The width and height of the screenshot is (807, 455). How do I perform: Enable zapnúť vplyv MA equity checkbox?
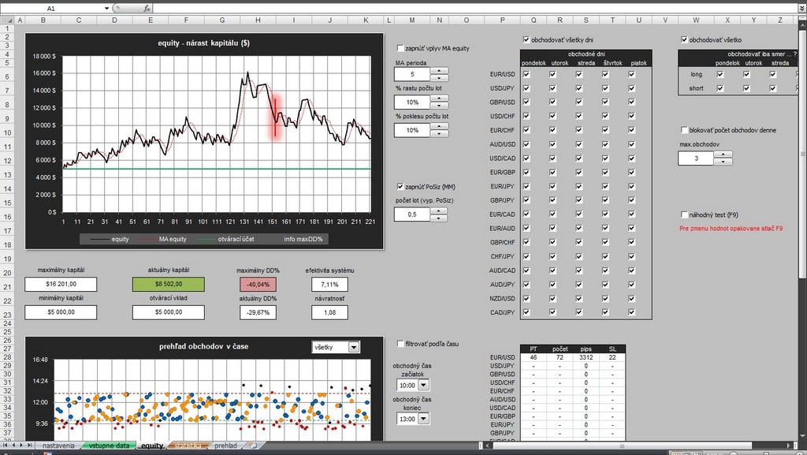click(x=400, y=48)
